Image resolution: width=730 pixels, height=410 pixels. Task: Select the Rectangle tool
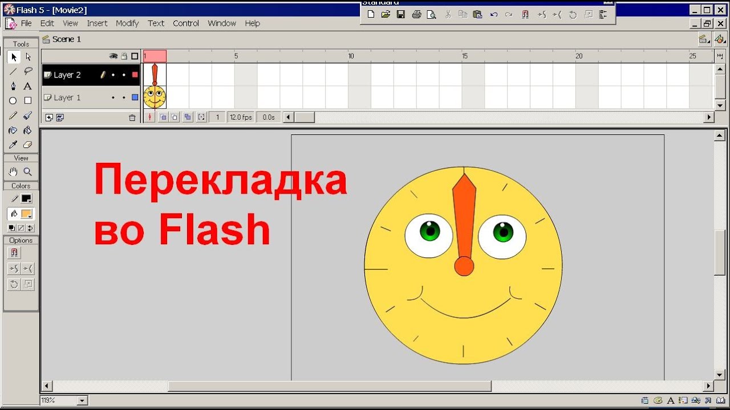point(28,101)
